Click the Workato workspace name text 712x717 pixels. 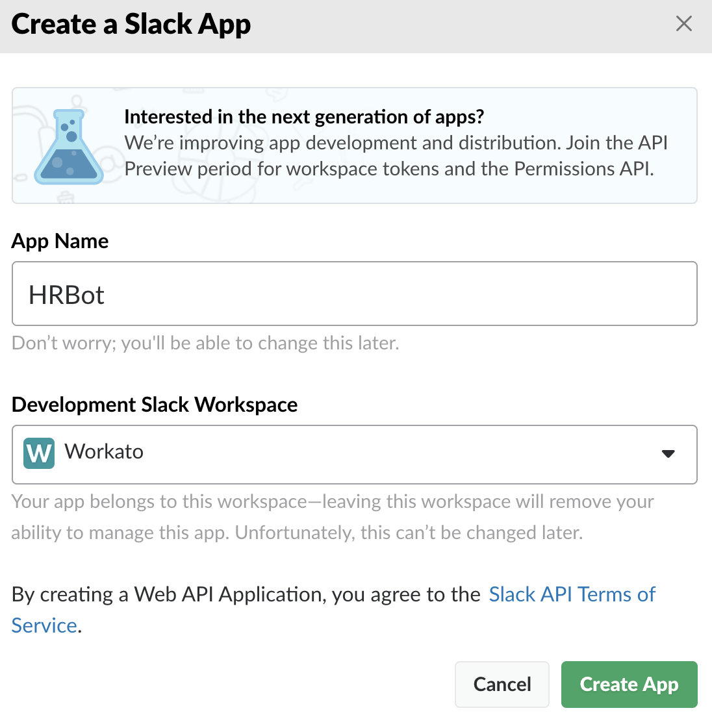tap(104, 453)
